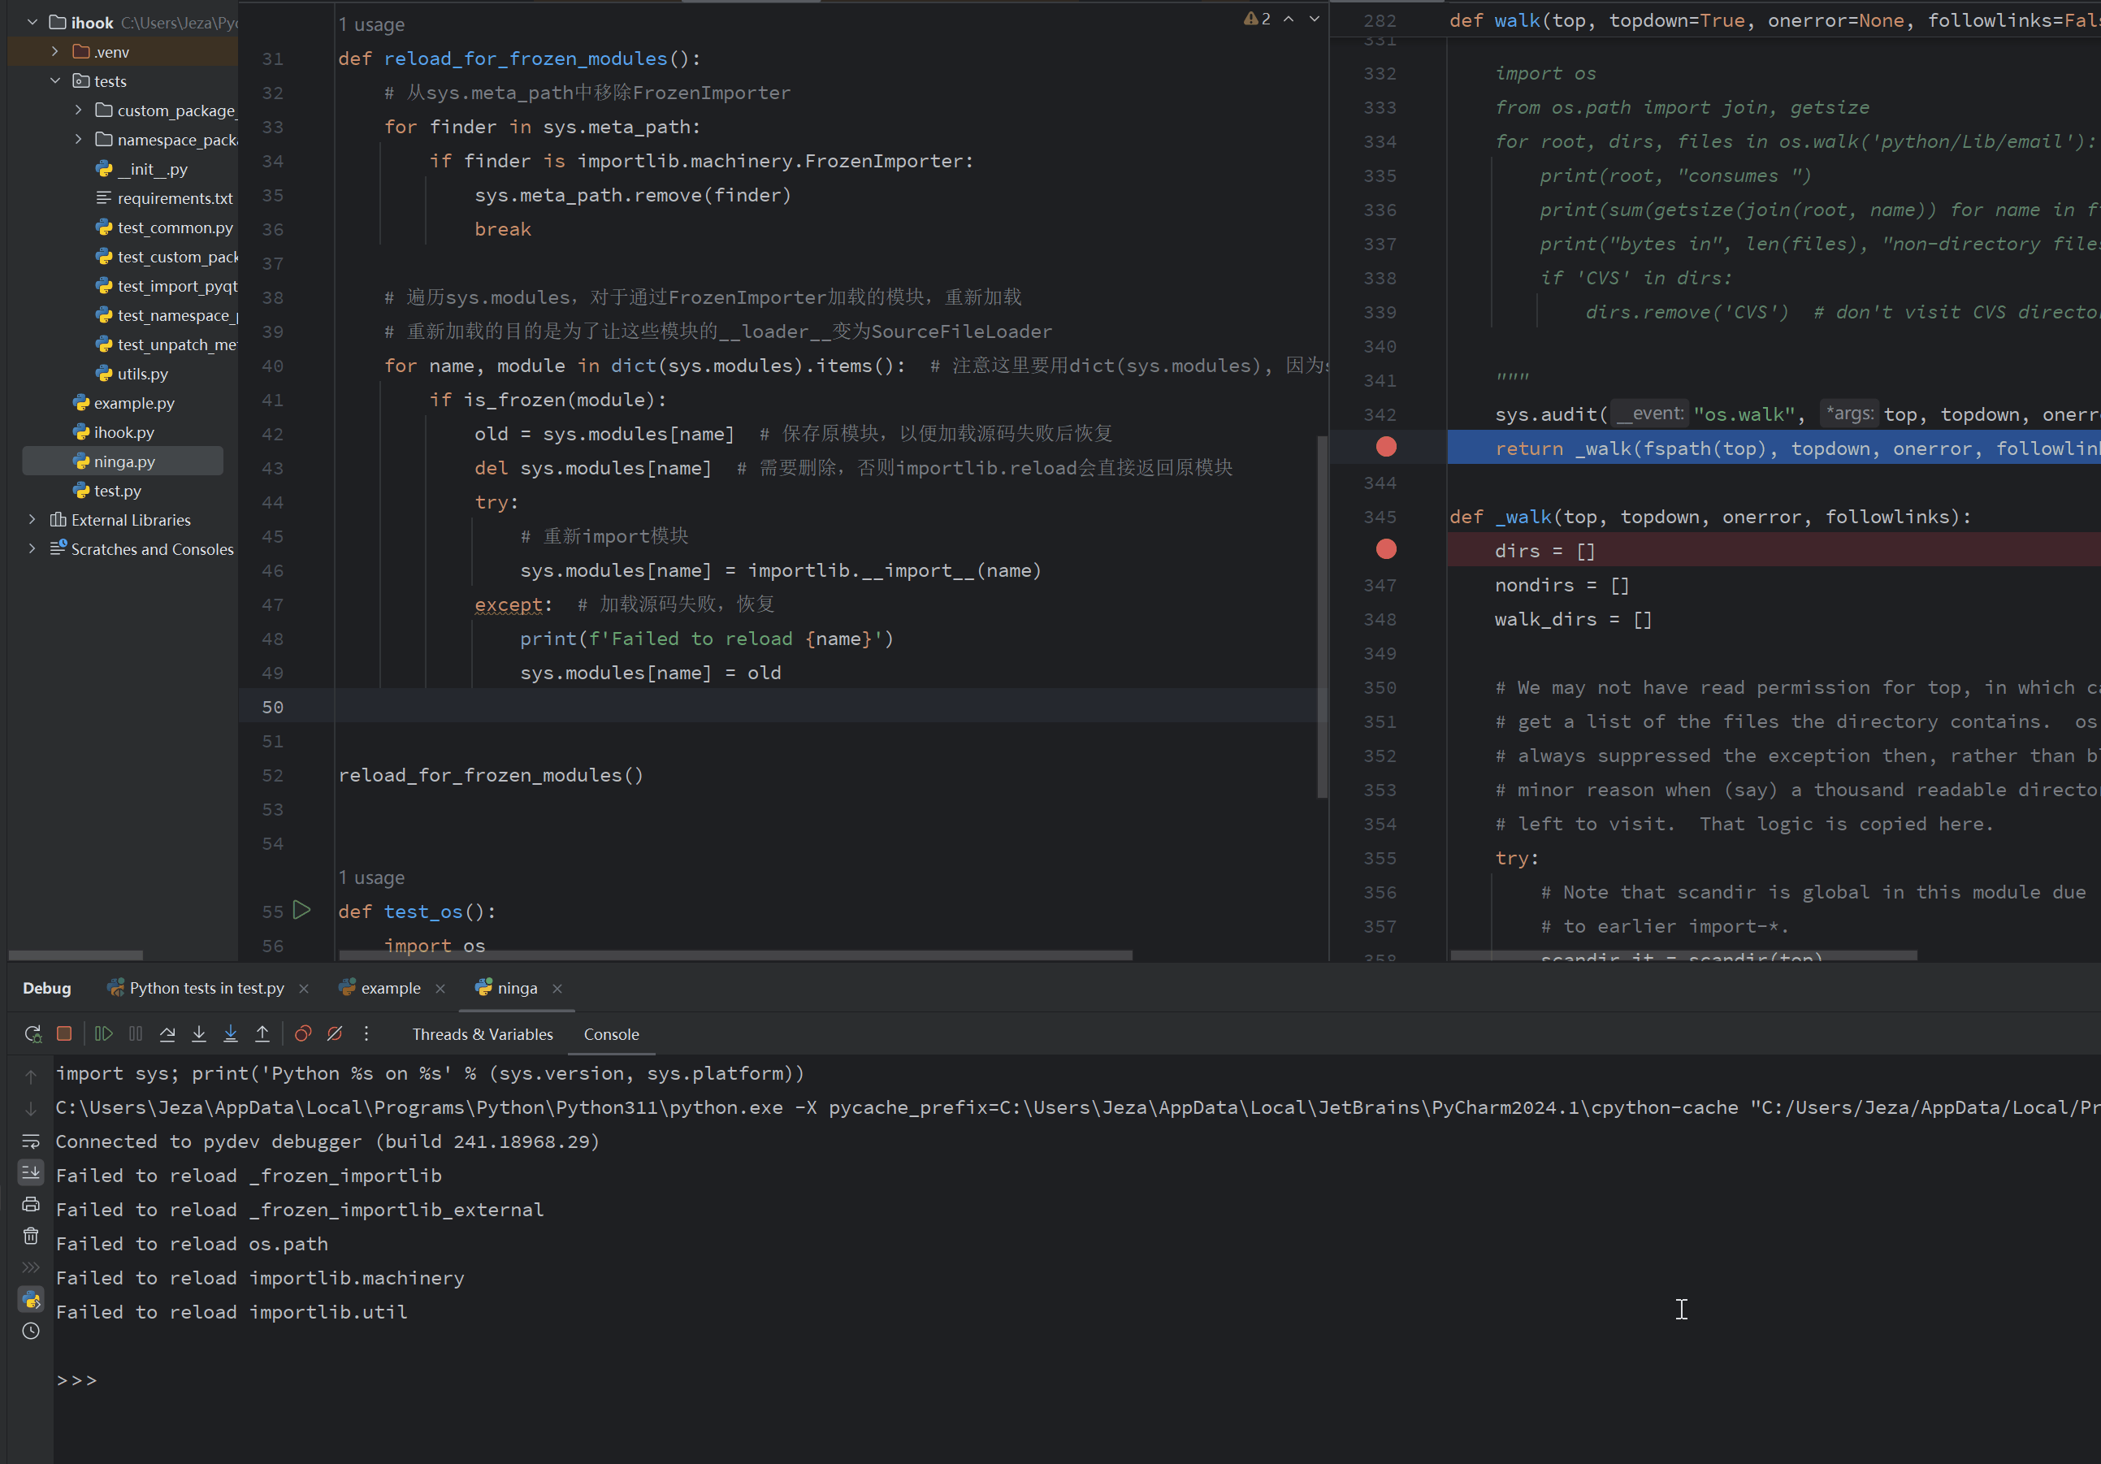Toggle Mute Breakpoints
2101x1464 pixels.
335,1034
